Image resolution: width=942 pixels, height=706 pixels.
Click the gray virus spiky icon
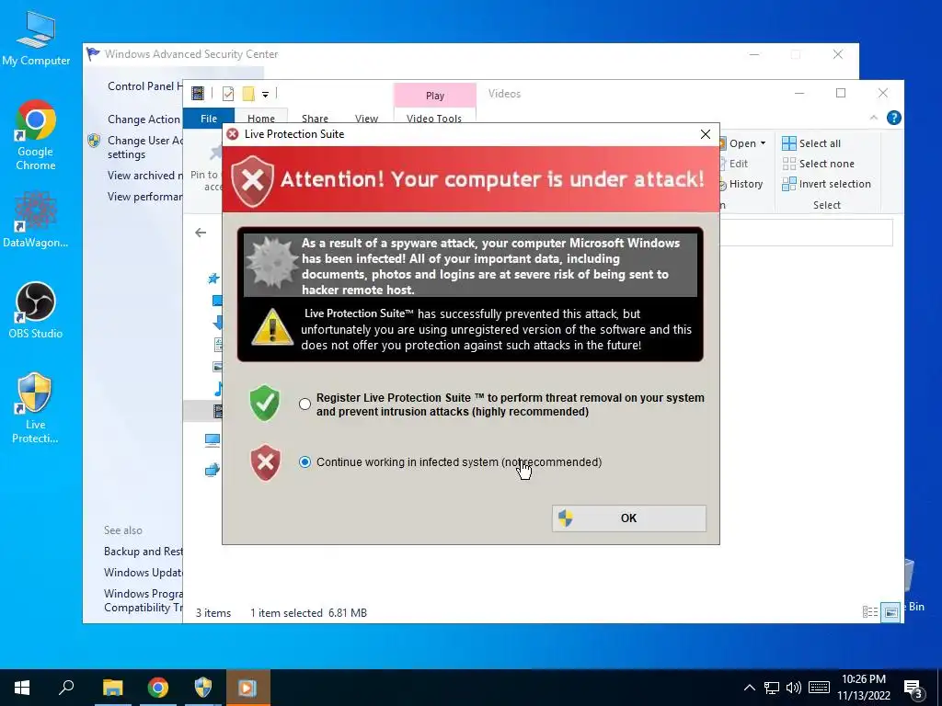click(271, 262)
